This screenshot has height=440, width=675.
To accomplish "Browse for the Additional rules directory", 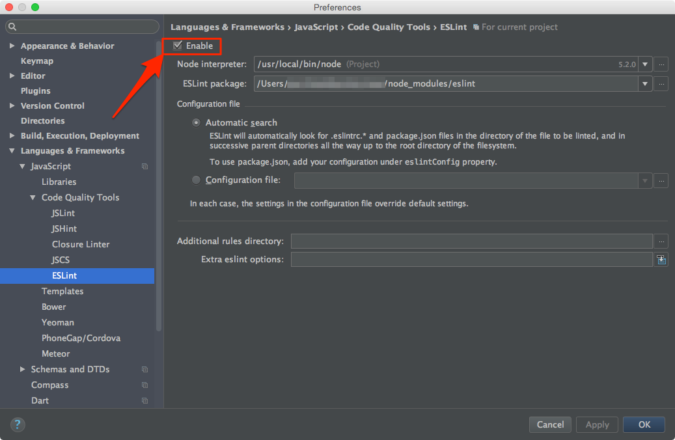I will pos(661,241).
